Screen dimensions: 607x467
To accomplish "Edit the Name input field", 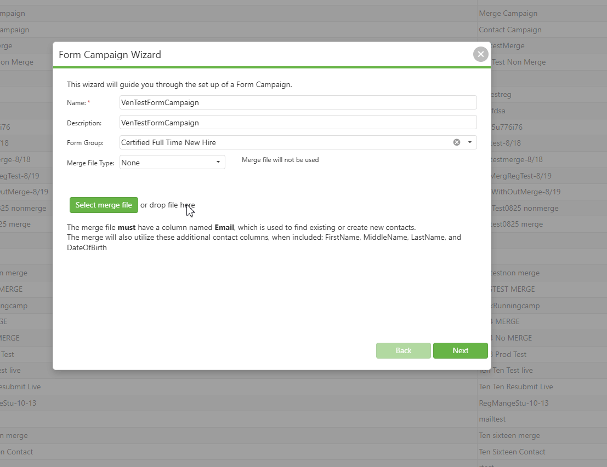I will (298, 102).
